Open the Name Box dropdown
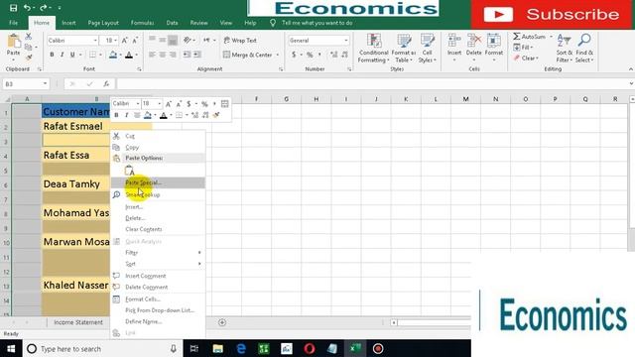This screenshot has width=635, height=357. click(x=45, y=83)
